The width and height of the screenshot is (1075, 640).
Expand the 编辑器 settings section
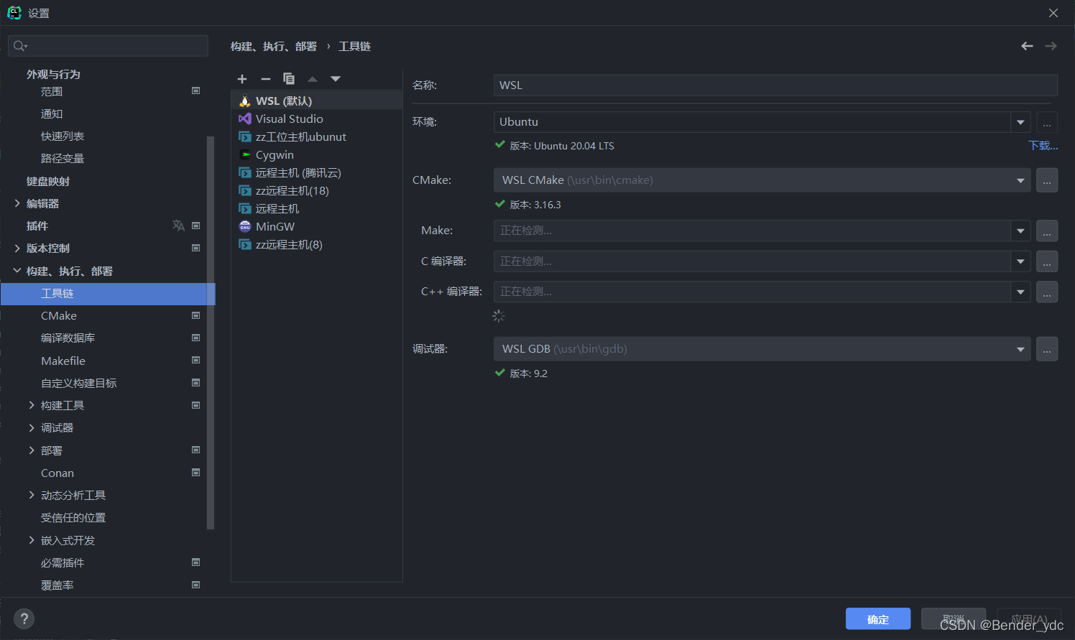(x=17, y=203)
